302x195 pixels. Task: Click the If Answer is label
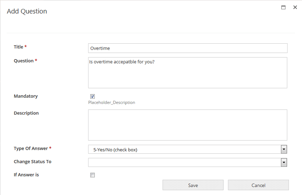coord(26,175)
